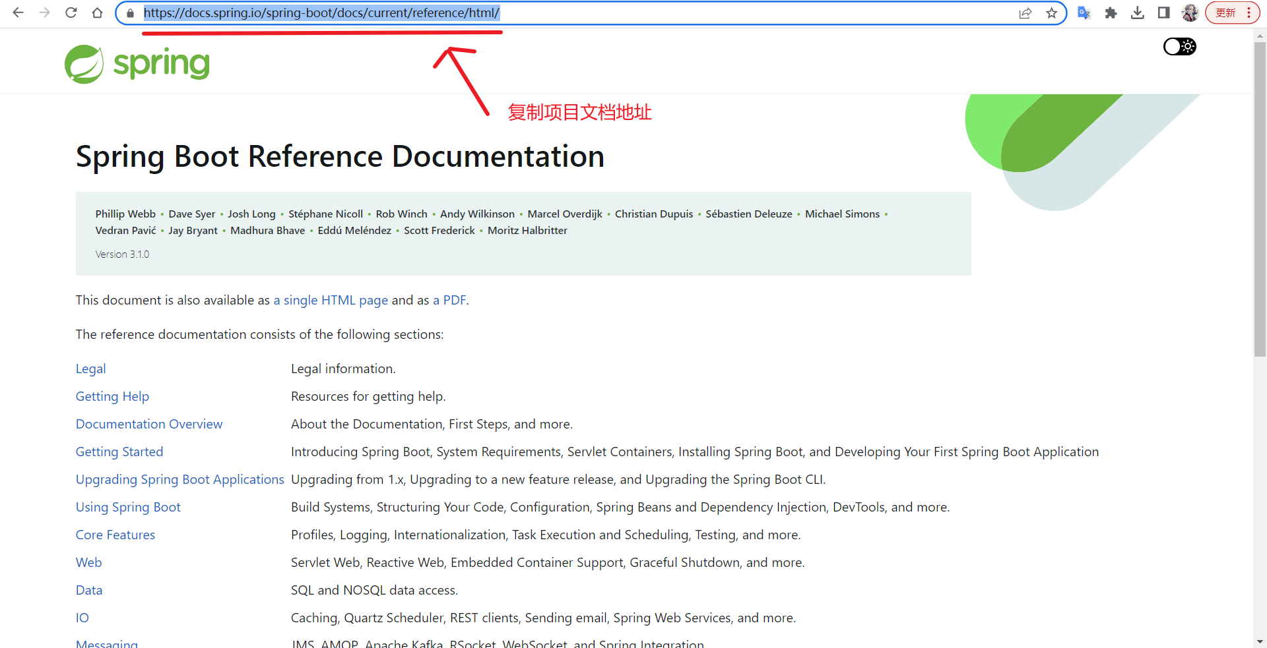
Task: Open the user profile avatar
Action: click(x=1190, y=13)
